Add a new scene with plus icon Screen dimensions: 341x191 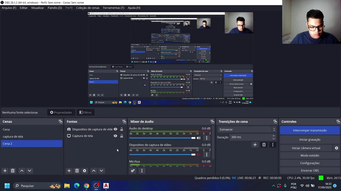click(5, 171)
